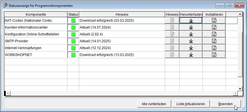Image resolution: width=247 pixels, height=112 pixels.
Task: Click the Installieren column header
Action: pyautogui.click(x=214, y=15)
